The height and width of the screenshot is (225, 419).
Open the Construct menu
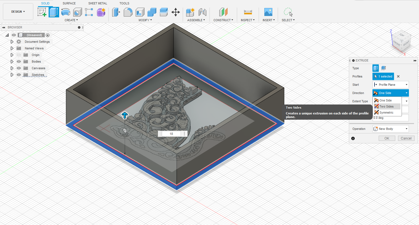pyautogui.click(x=223, y=20)
